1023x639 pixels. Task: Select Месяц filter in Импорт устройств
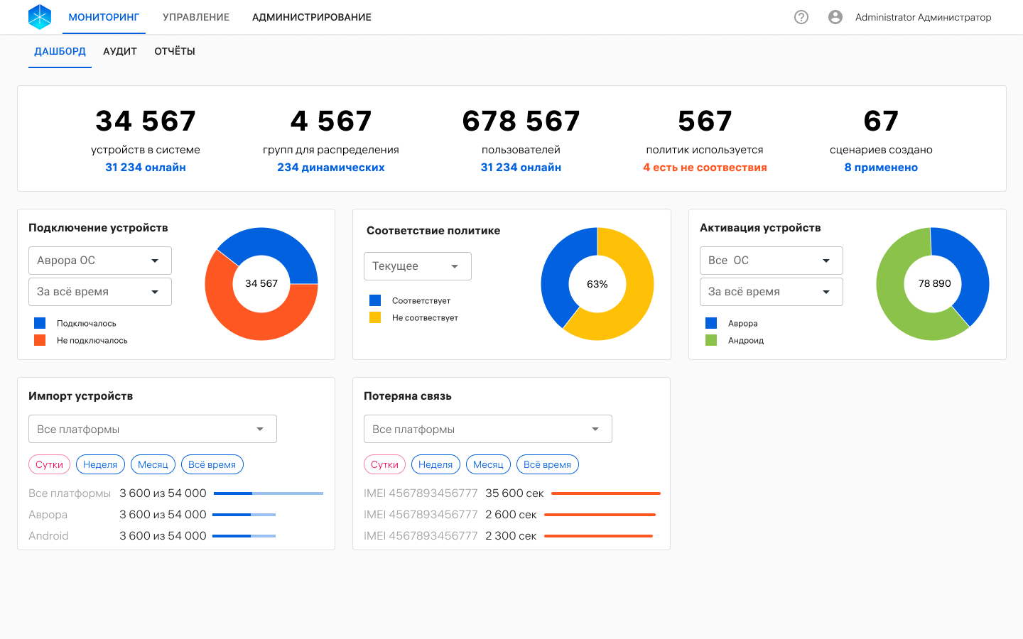(153, 464)
